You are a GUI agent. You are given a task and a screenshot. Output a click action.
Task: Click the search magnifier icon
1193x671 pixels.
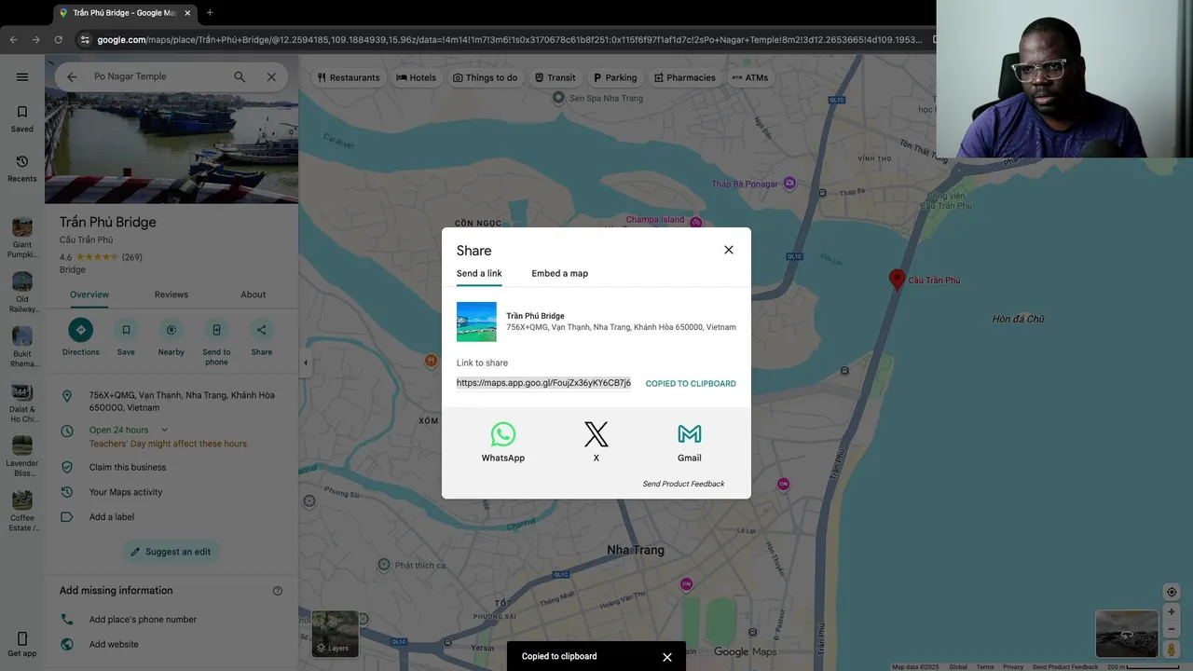pos(240,76)
